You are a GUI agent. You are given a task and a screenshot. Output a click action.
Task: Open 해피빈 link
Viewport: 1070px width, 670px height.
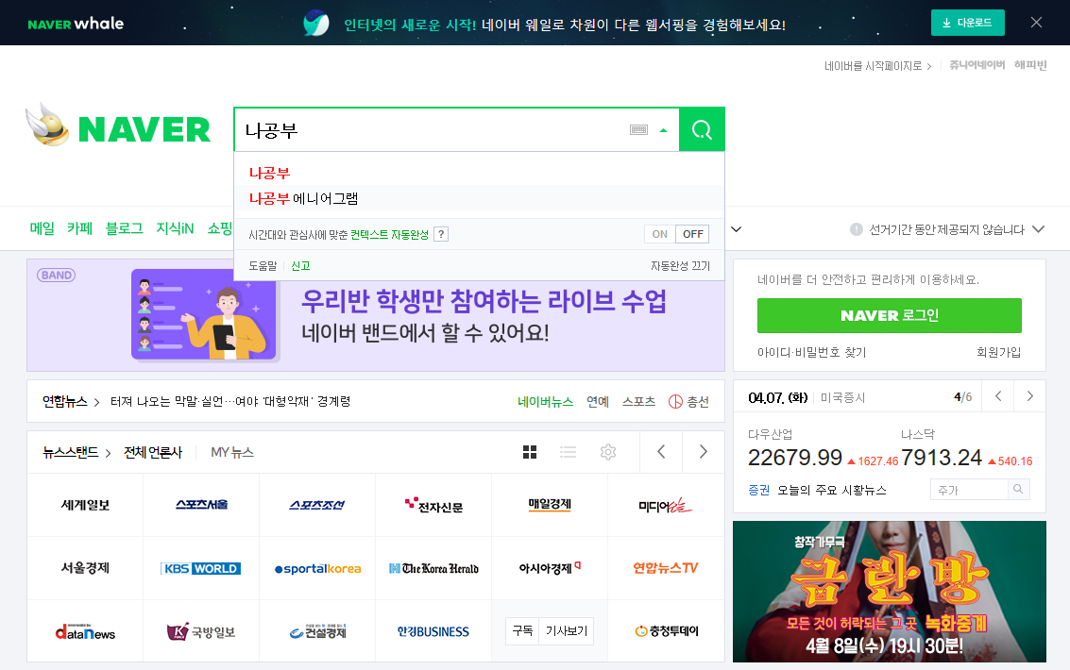tap(1030, 65)
